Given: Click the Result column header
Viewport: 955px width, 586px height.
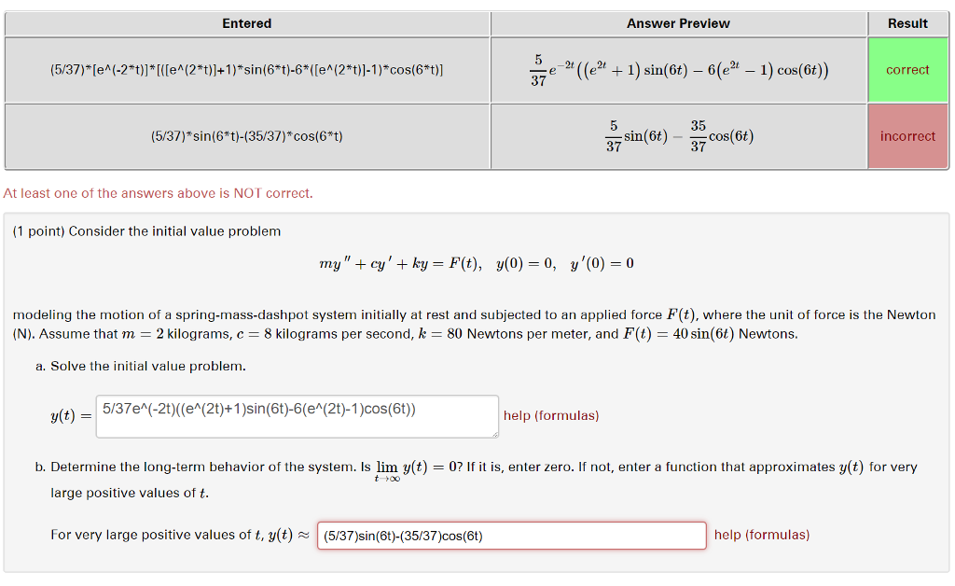Looking at the screenshot, I should (x=907, y=23).
